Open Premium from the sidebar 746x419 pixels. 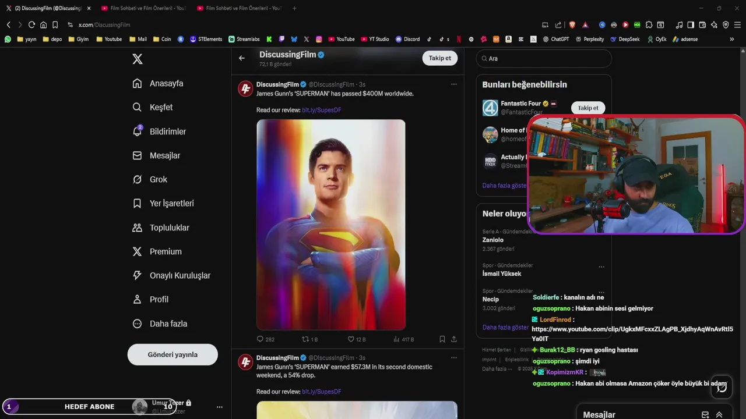[x=157, y=251]
